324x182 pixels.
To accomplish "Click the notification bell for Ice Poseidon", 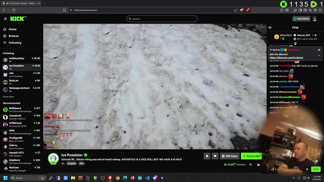I will [x=207, y=156].
